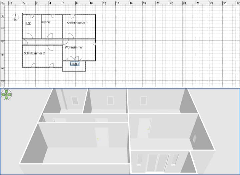Click the center of the 3D navigation pad

click(6, 95)
